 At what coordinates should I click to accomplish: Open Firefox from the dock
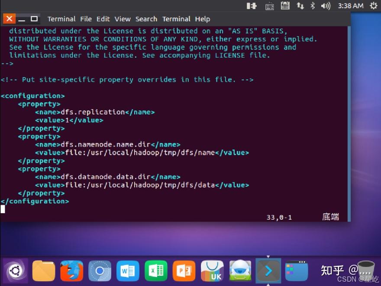click(71, 270)
